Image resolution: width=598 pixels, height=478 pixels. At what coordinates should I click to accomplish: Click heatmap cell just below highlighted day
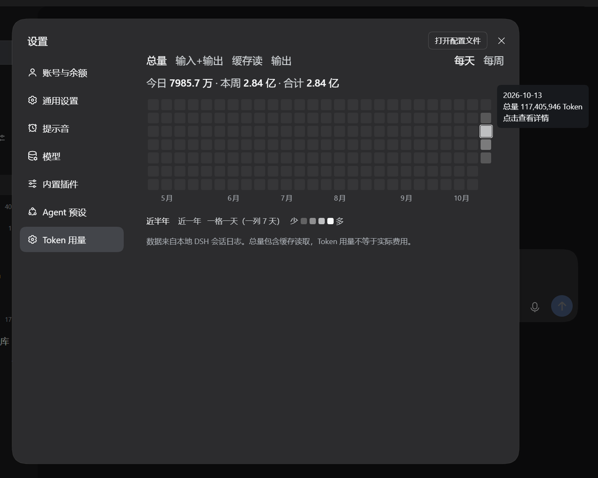[x=486, y=144]
